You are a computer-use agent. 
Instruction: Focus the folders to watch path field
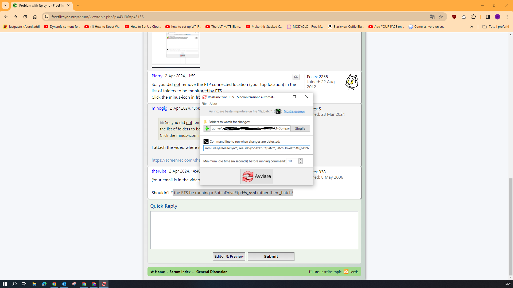click(x=250, y=129)
